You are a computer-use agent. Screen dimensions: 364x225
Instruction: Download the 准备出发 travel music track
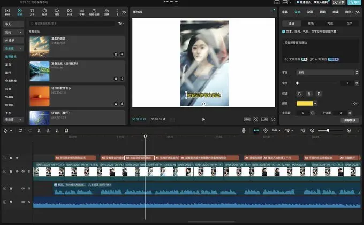pyautogui.click(x=122, y=79)
